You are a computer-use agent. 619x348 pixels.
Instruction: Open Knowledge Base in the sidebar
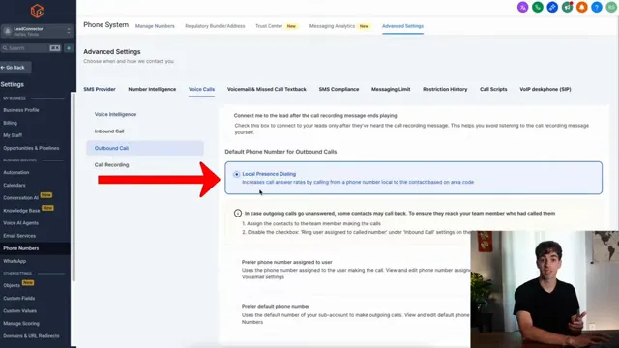pyautogui.click(x=21, y=211)
